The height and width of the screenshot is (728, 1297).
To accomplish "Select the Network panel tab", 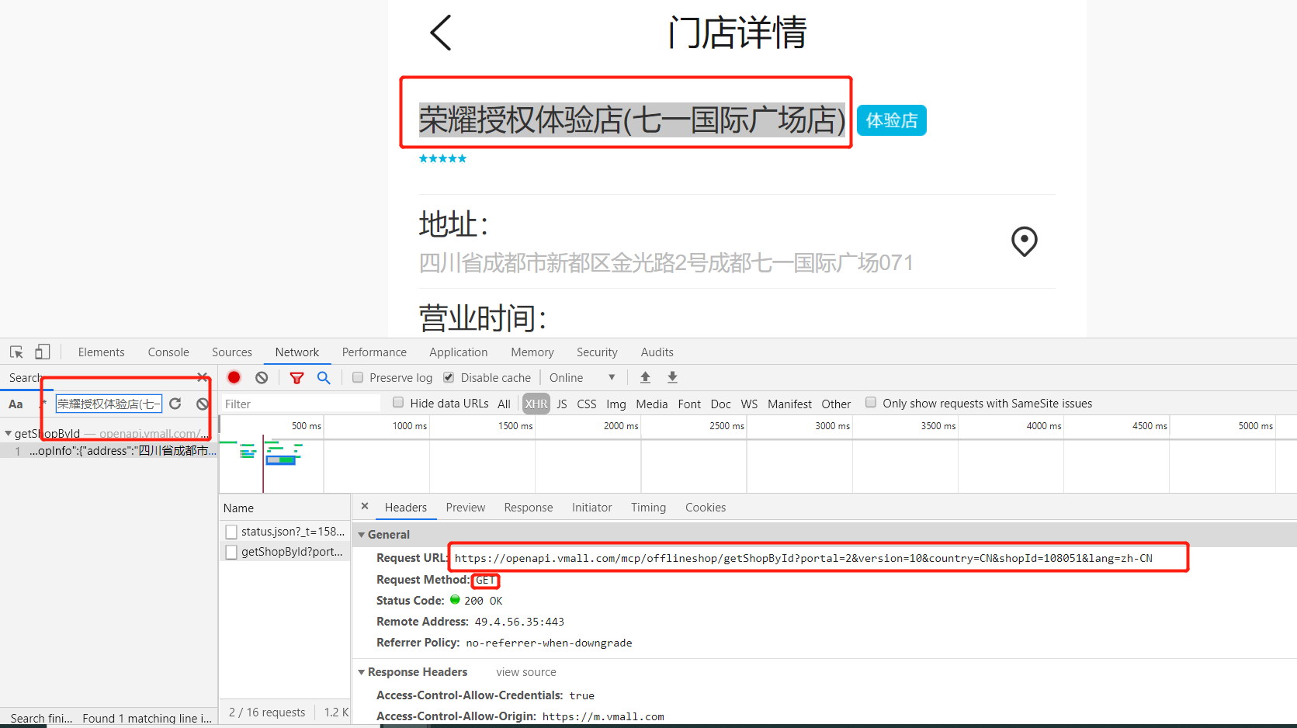I will tap(297, 352).
